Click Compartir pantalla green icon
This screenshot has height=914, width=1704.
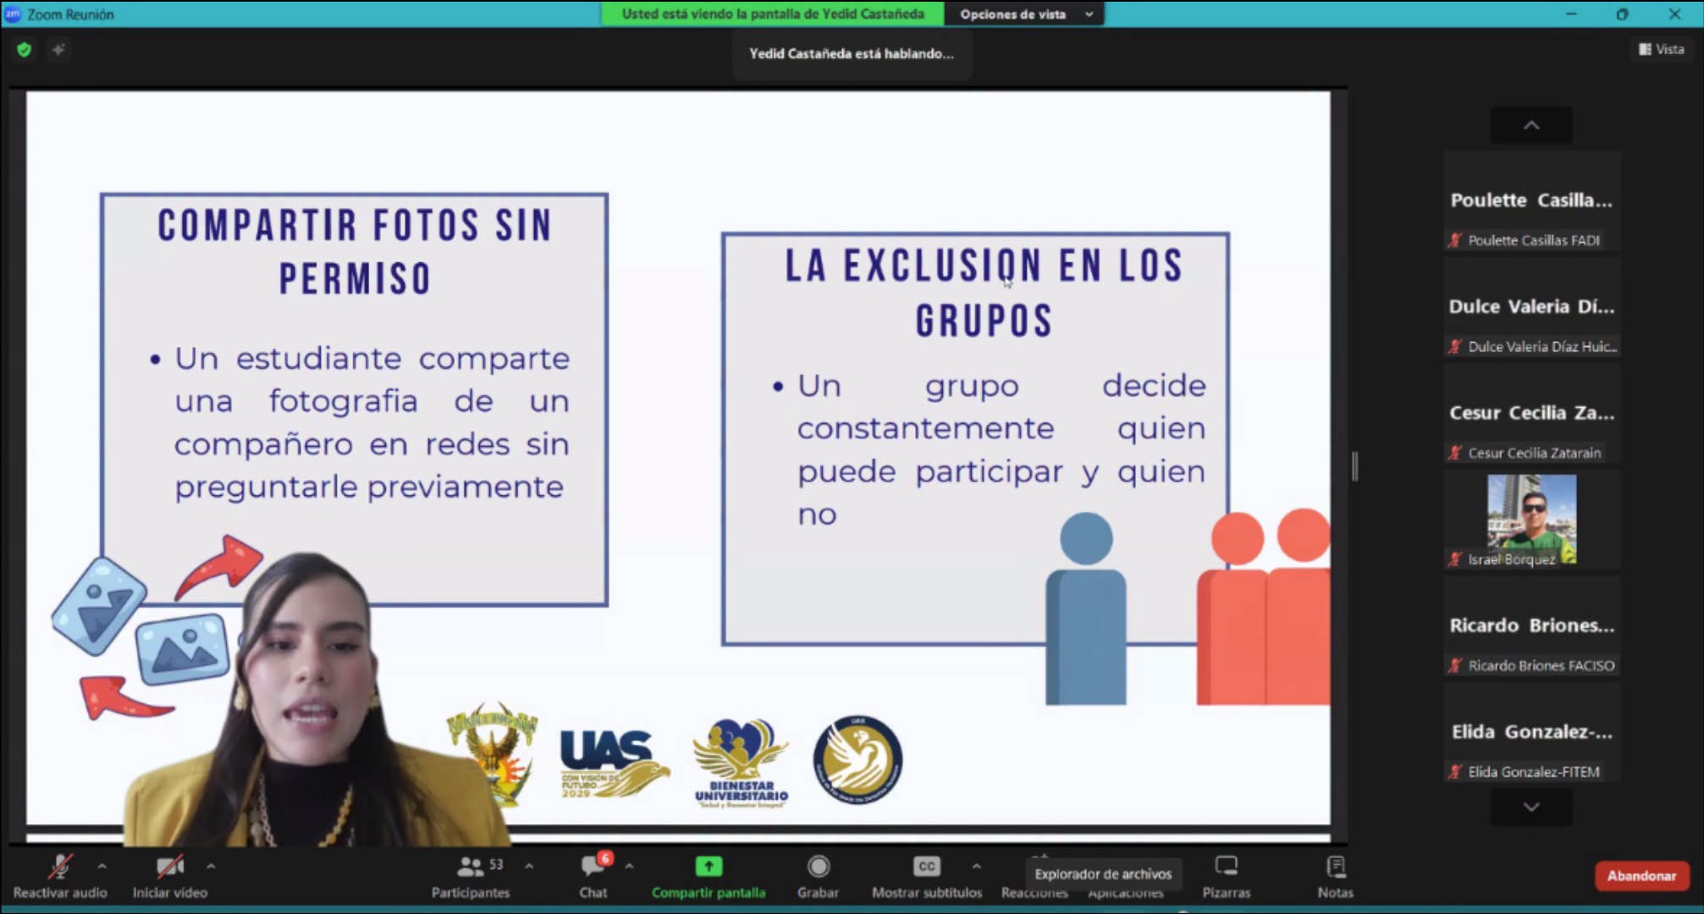[x=709, y=867]
